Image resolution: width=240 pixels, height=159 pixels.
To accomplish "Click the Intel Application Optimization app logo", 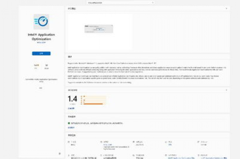I will click(x=41, y=22).
